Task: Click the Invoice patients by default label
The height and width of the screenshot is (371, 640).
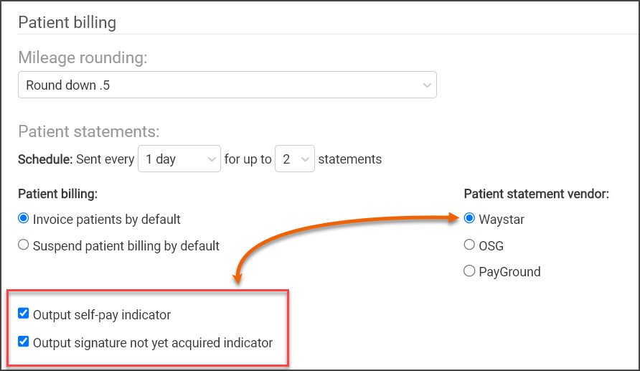Action: (106, 220)
